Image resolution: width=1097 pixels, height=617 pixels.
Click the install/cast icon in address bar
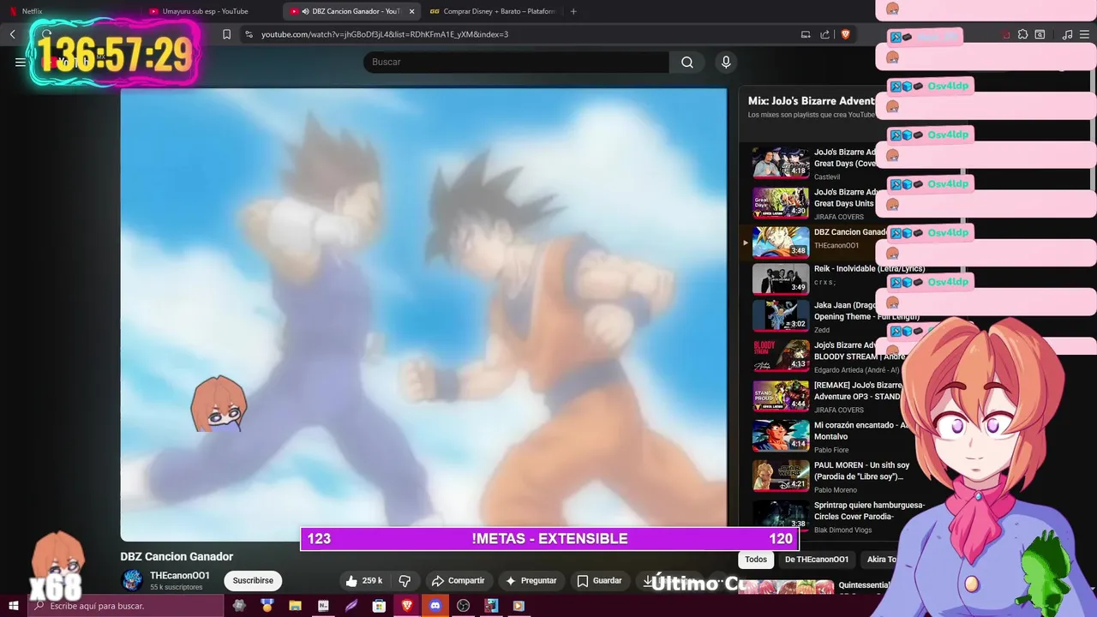pos(806,34)
